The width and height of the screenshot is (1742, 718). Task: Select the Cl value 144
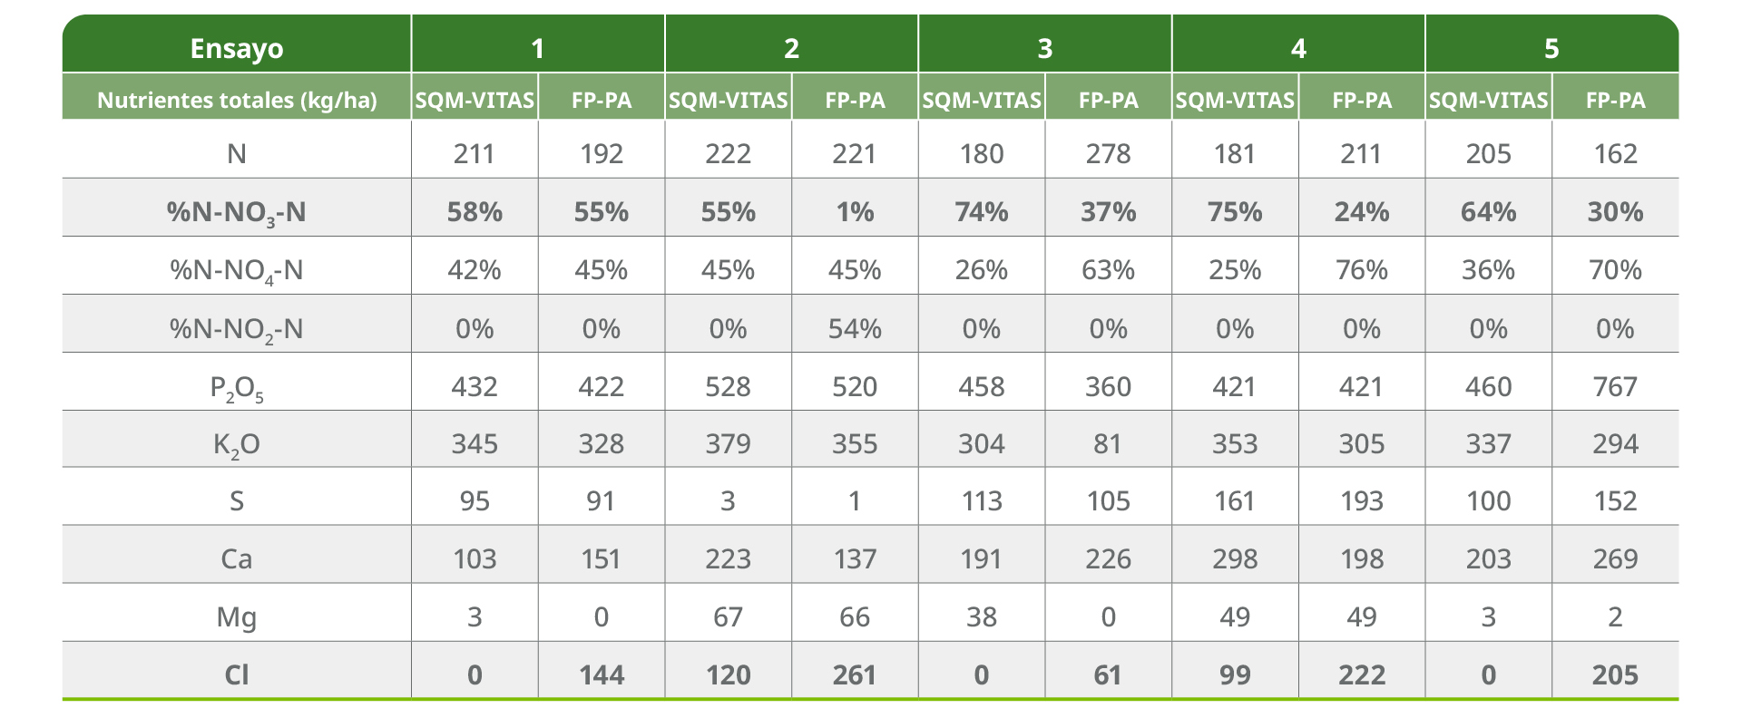tap(602, 674)
